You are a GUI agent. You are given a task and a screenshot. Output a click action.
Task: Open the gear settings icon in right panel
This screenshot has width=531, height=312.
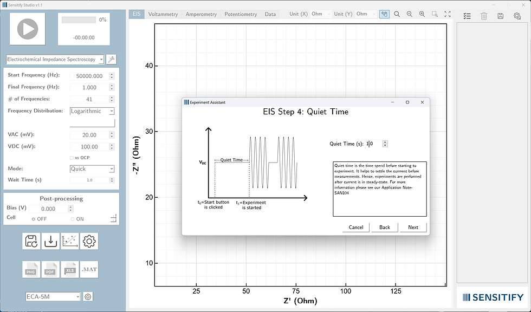517,16
